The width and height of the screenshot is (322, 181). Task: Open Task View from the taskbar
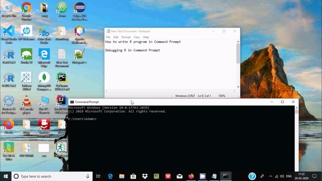pyautogui.click(x=98, y=176)
